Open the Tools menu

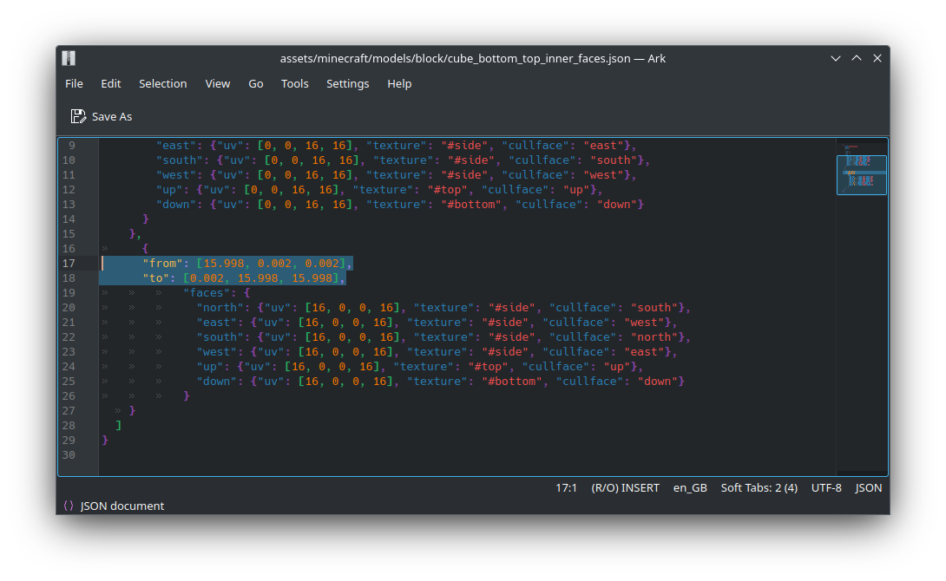click(294, 84)
